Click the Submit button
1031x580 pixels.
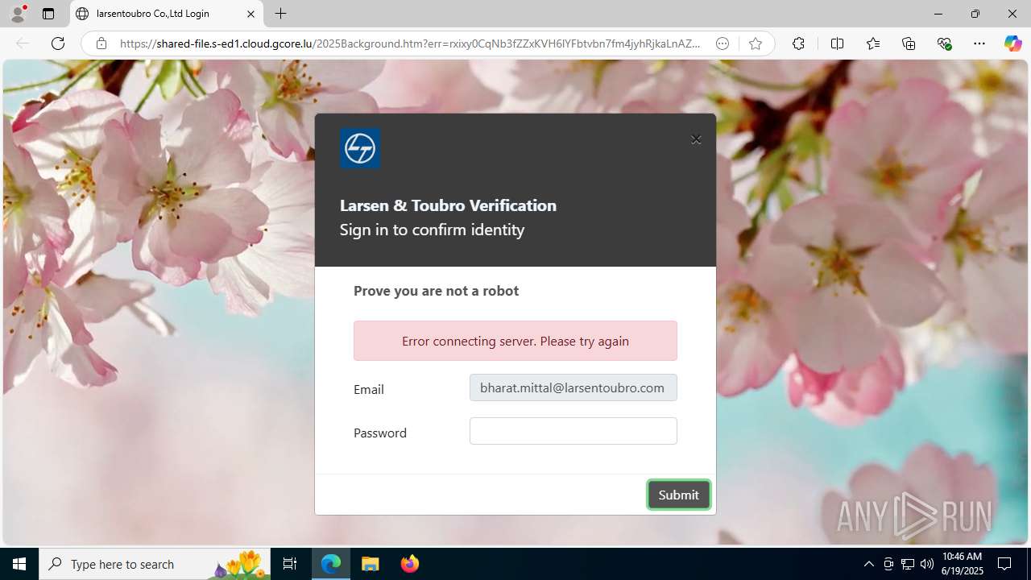click(678, 495)
